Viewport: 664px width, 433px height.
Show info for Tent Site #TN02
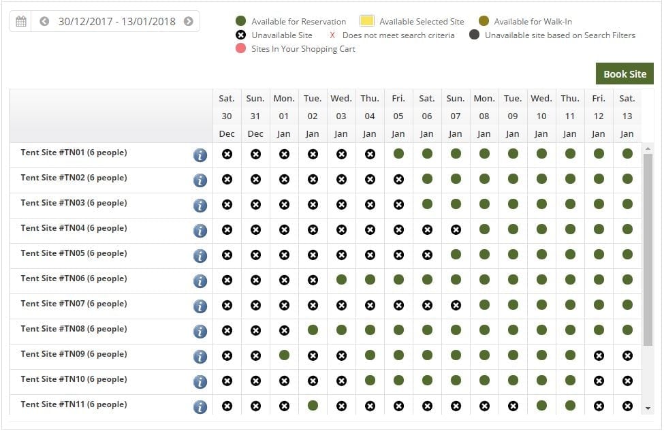(x=200, y=180)
